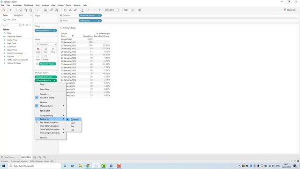
Task: Choose Remove from the context menu
Action: 51,138
